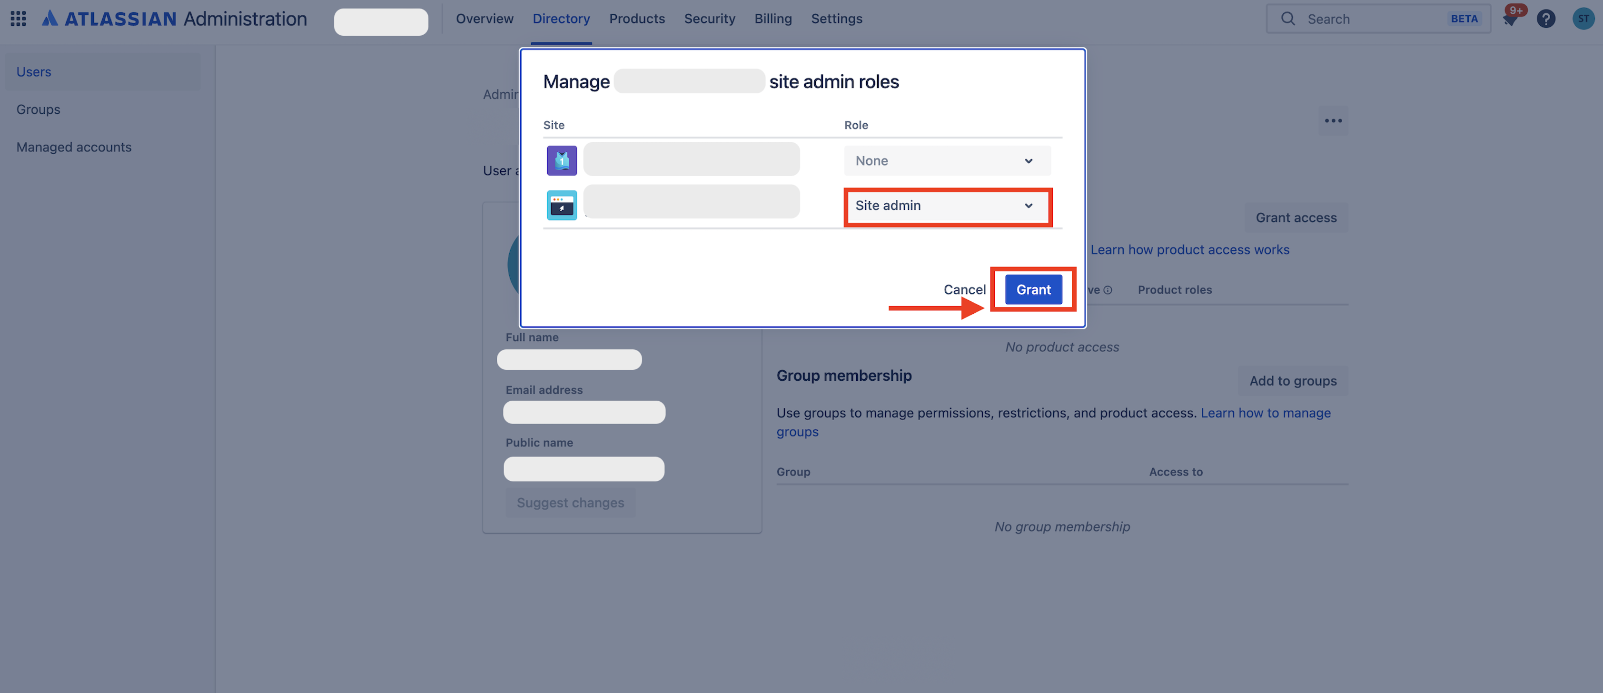Open the Security tab
This screenshot has width=1603, height=693.
coord(709,19)
